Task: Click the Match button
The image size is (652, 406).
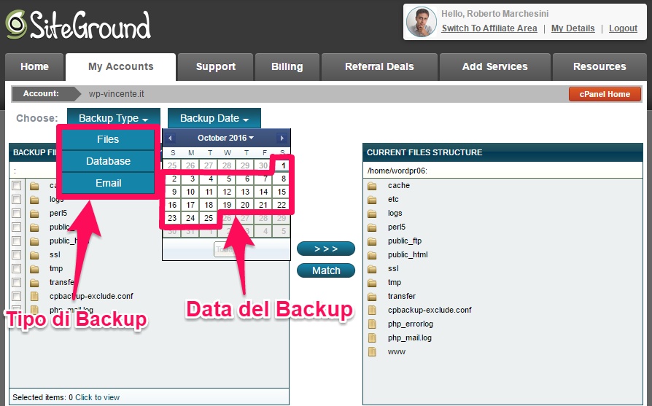Action: click(326, 270)
